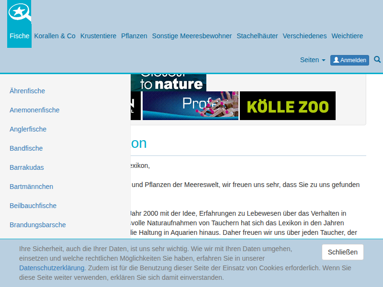Open the search magnifier icon
Screen dimensions: 383x287
coord(377,60)
